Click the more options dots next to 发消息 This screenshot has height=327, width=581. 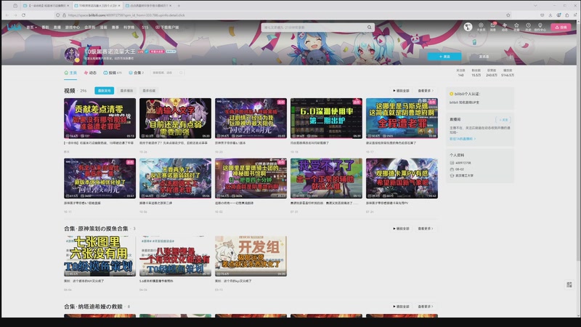click(511, 57)
